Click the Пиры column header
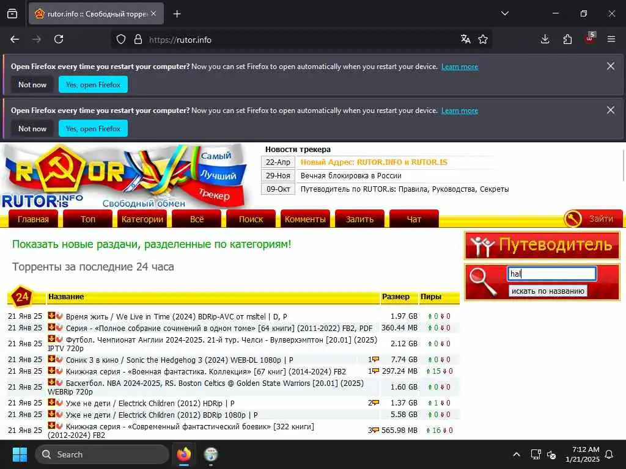The image size is (626, 469). click(431, 297)
